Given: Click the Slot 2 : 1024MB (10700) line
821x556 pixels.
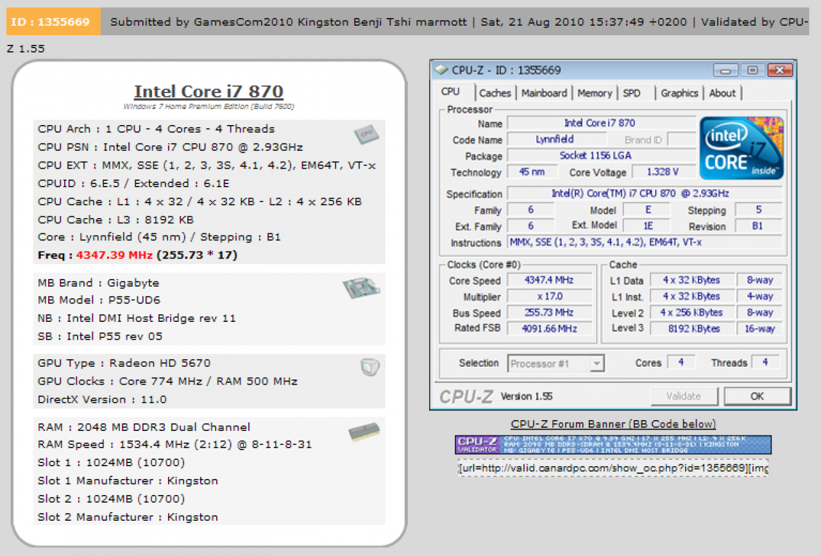Looking at the screenshot, I should tap(111, 498).
